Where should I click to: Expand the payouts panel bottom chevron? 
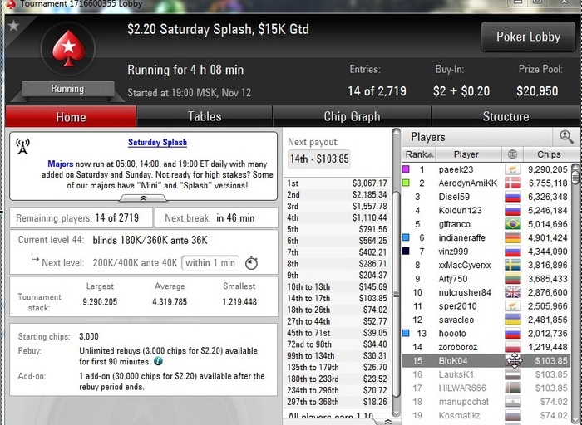[388, 422]
